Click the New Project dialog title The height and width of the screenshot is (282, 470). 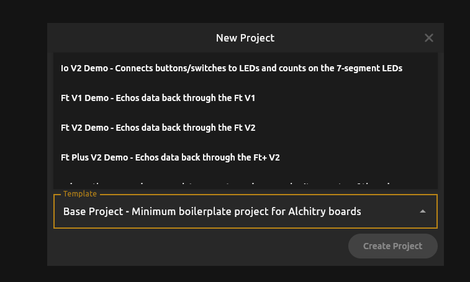245,38
